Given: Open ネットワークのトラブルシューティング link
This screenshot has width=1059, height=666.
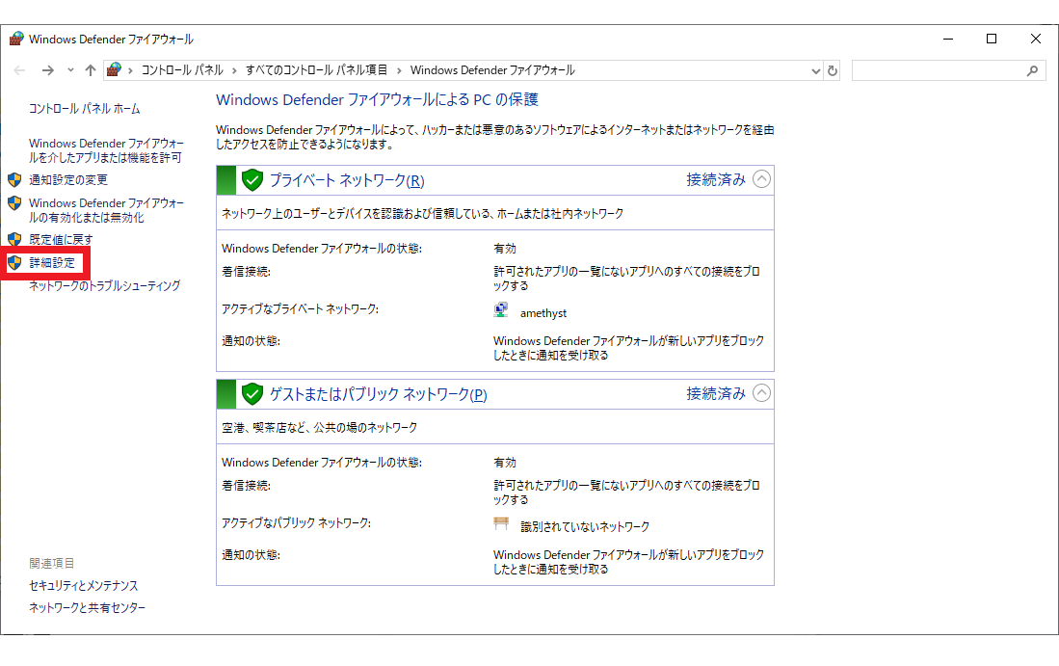Looking at the screenshot, I should (x=105, y=285).
